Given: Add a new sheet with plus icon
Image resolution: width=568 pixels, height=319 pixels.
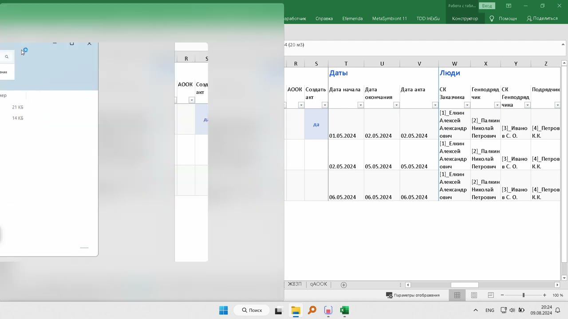Looking at the screenshot, I should 343,285.
